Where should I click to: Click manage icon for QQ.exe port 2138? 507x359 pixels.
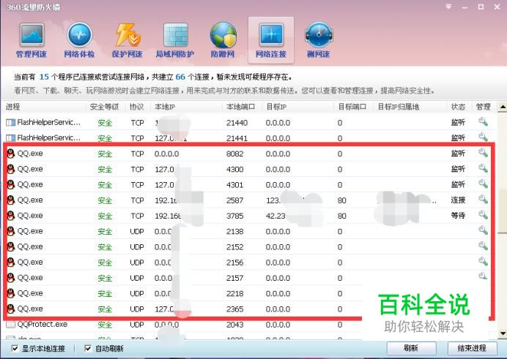pyautogui.click(x=483, y=230)
